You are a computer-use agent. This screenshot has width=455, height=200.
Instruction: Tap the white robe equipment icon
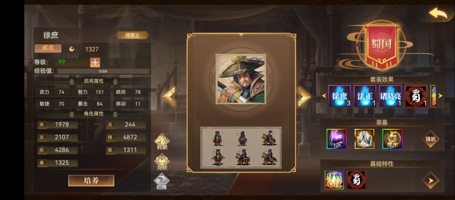[364, 139]
